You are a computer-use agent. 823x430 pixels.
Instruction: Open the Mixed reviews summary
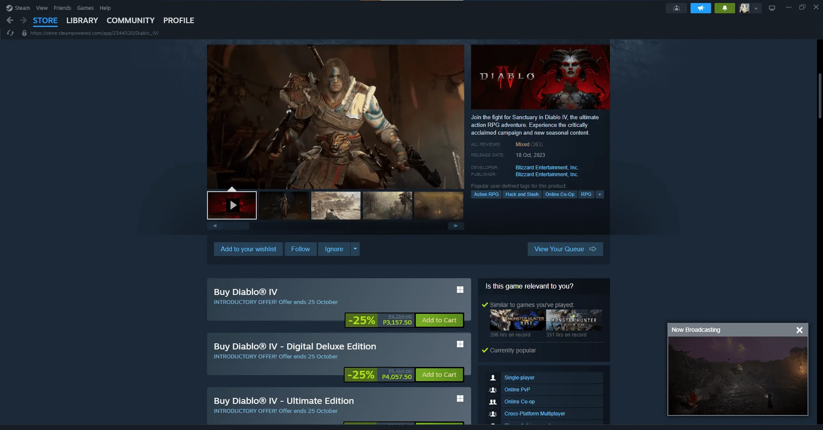pos(523,144)
